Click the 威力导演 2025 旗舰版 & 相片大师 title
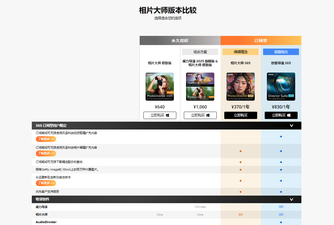The width and height of the screenshot is (334, 225). [x=200, y=63]
